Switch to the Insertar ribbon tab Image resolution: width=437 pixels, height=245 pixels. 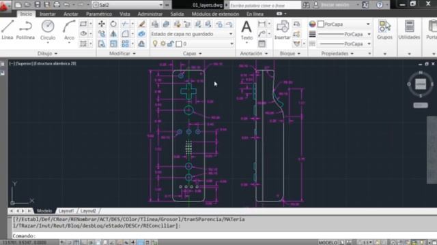[48, 14]
